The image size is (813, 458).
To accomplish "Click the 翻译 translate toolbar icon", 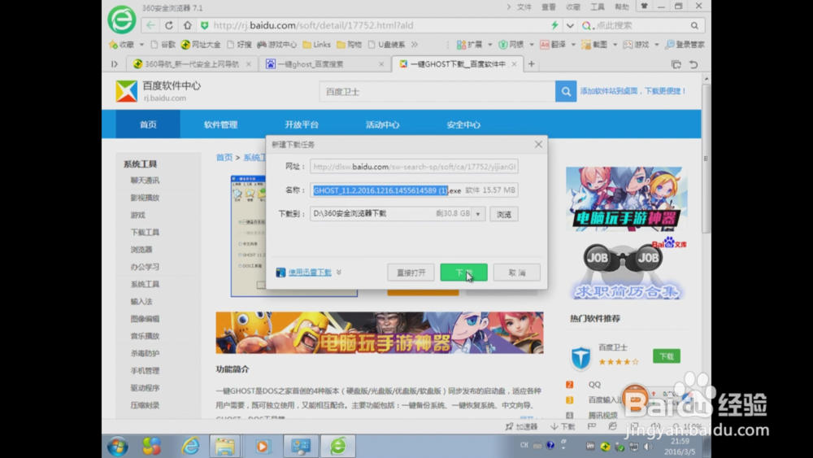I will click(553, 45).
